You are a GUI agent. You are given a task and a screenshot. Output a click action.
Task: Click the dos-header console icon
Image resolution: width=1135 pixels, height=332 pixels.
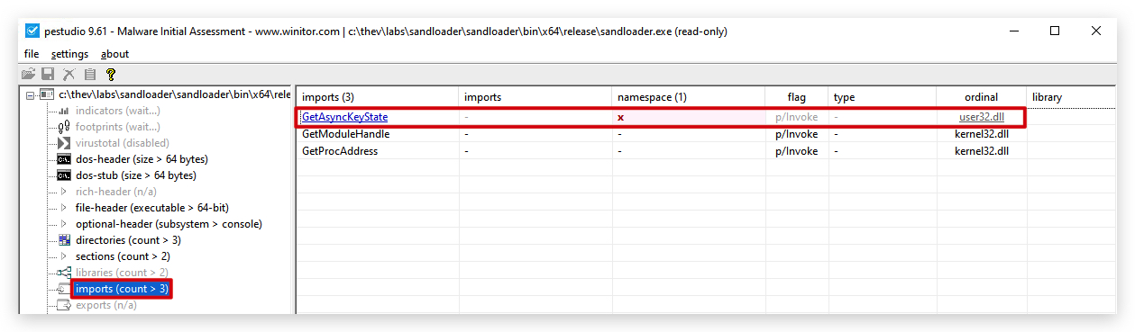point(64,159)
